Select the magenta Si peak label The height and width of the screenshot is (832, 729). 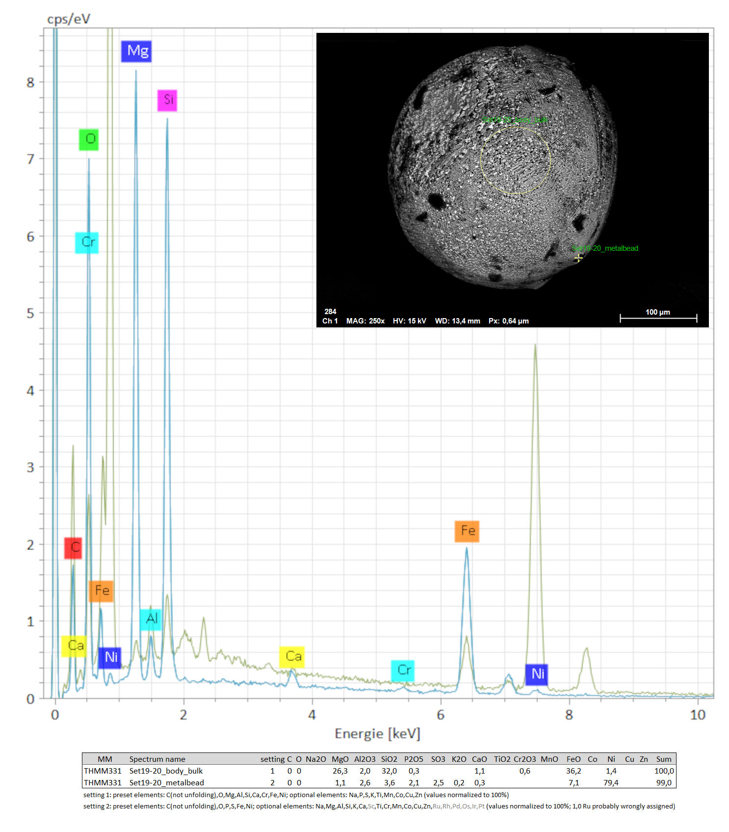coord(167,100)
